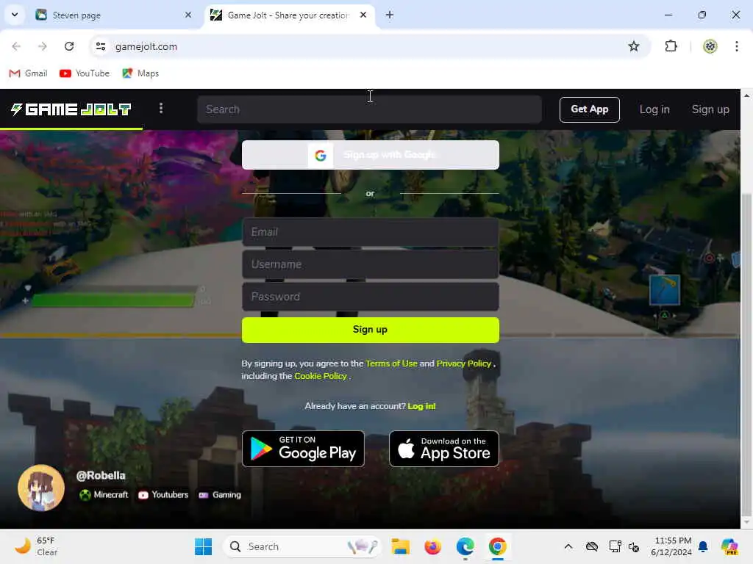Screen dimensions: 753x564
Task: Open the Copilot preview icon
Action: (729, 546)
